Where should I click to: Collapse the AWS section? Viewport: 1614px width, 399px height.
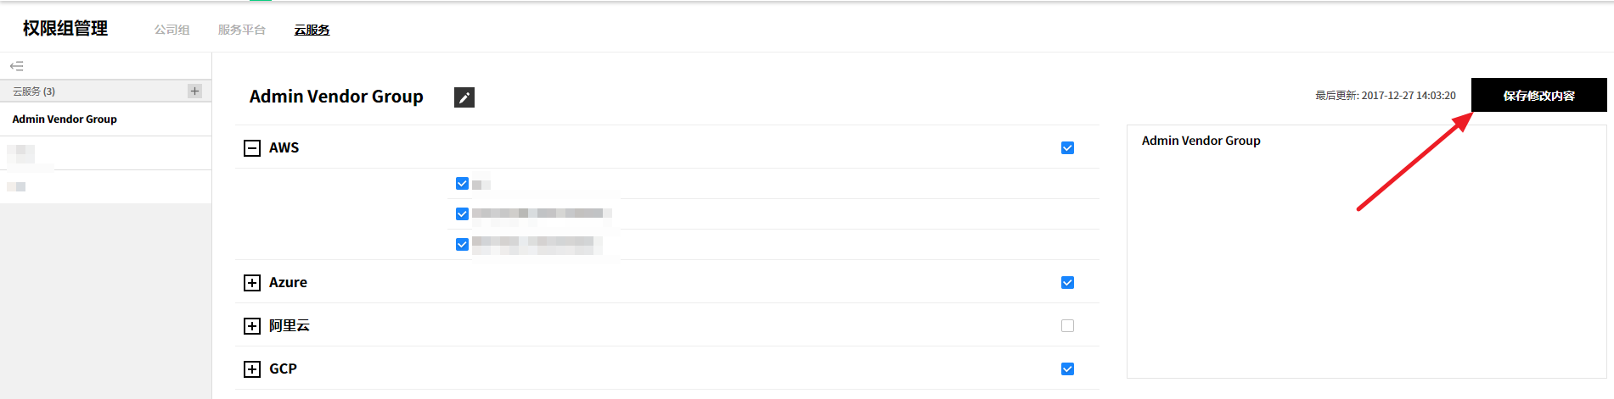(252, 148)
